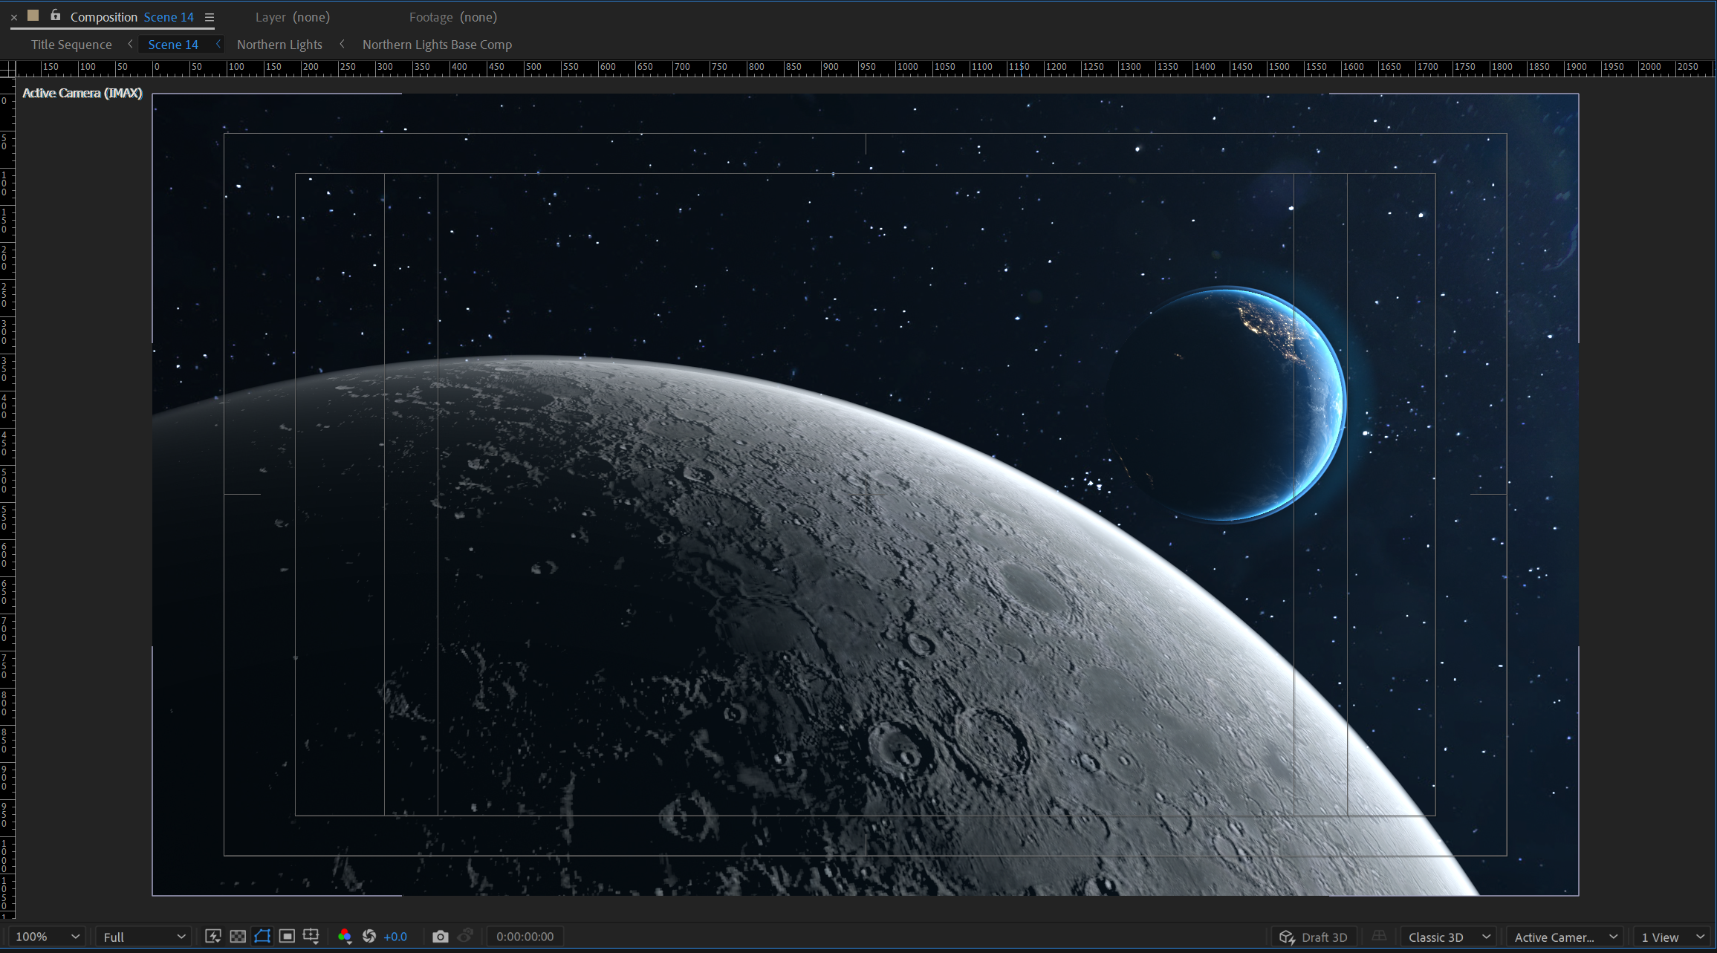This screenshot has width=1717, height=953.
Task: Switch to the Footage (none) tab
Action: 452,17
